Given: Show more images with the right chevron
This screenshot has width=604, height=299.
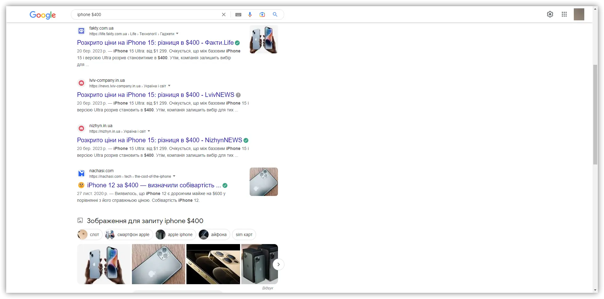Looking at the screenshot, I should click(279, 264).
